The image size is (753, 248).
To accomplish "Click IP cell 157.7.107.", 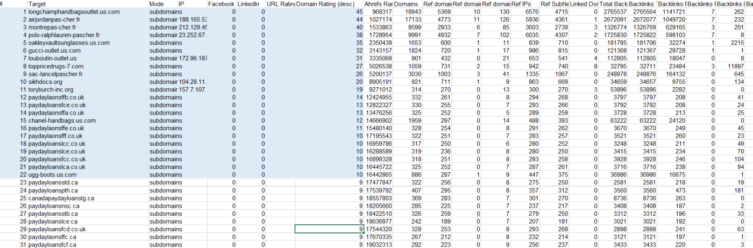I will coord(193,89).
